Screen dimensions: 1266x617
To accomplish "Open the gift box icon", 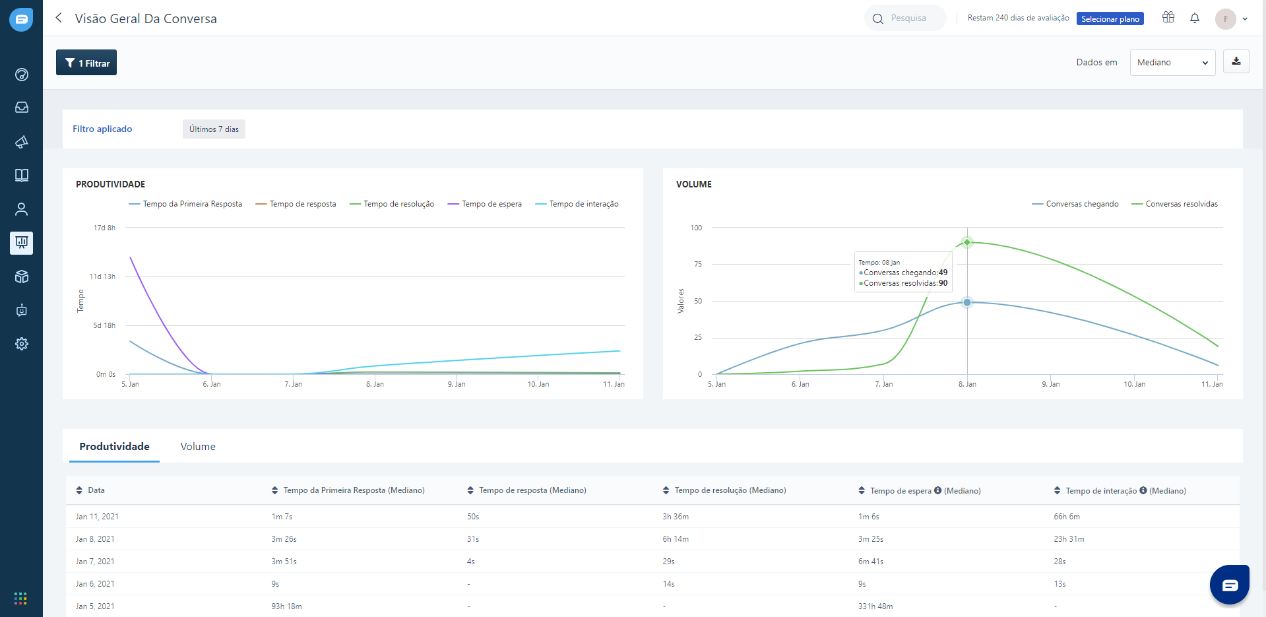I will 1168,18.
